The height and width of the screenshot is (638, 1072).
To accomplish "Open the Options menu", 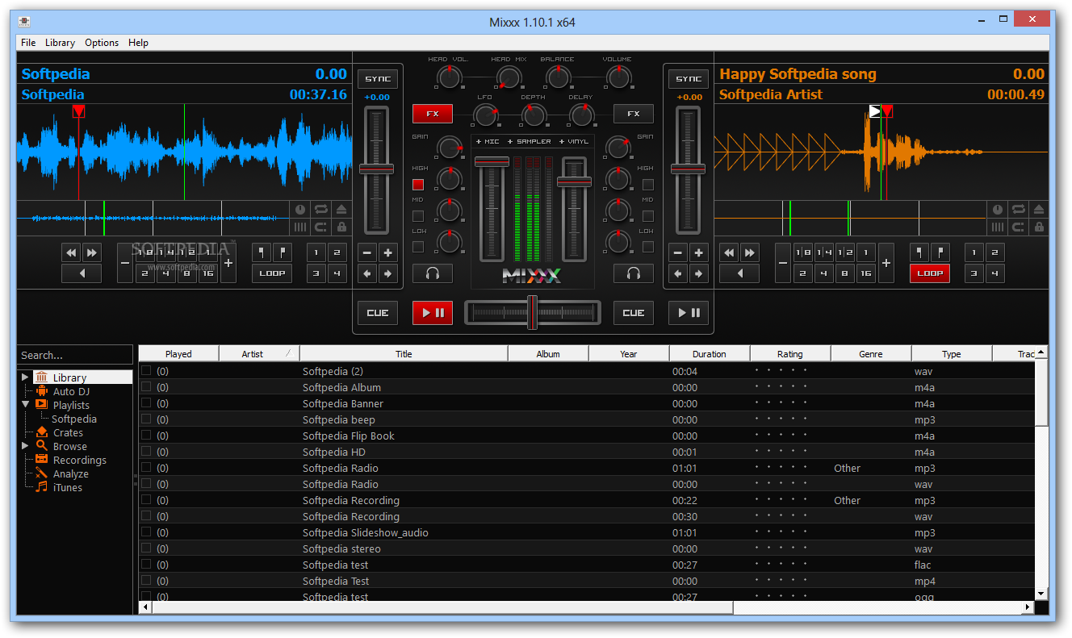I will pyautogui.click(x=102, y=43).
